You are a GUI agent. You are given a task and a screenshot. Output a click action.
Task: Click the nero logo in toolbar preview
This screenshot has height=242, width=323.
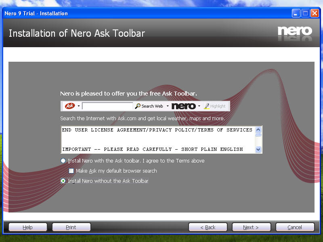[x=184, y=106]
